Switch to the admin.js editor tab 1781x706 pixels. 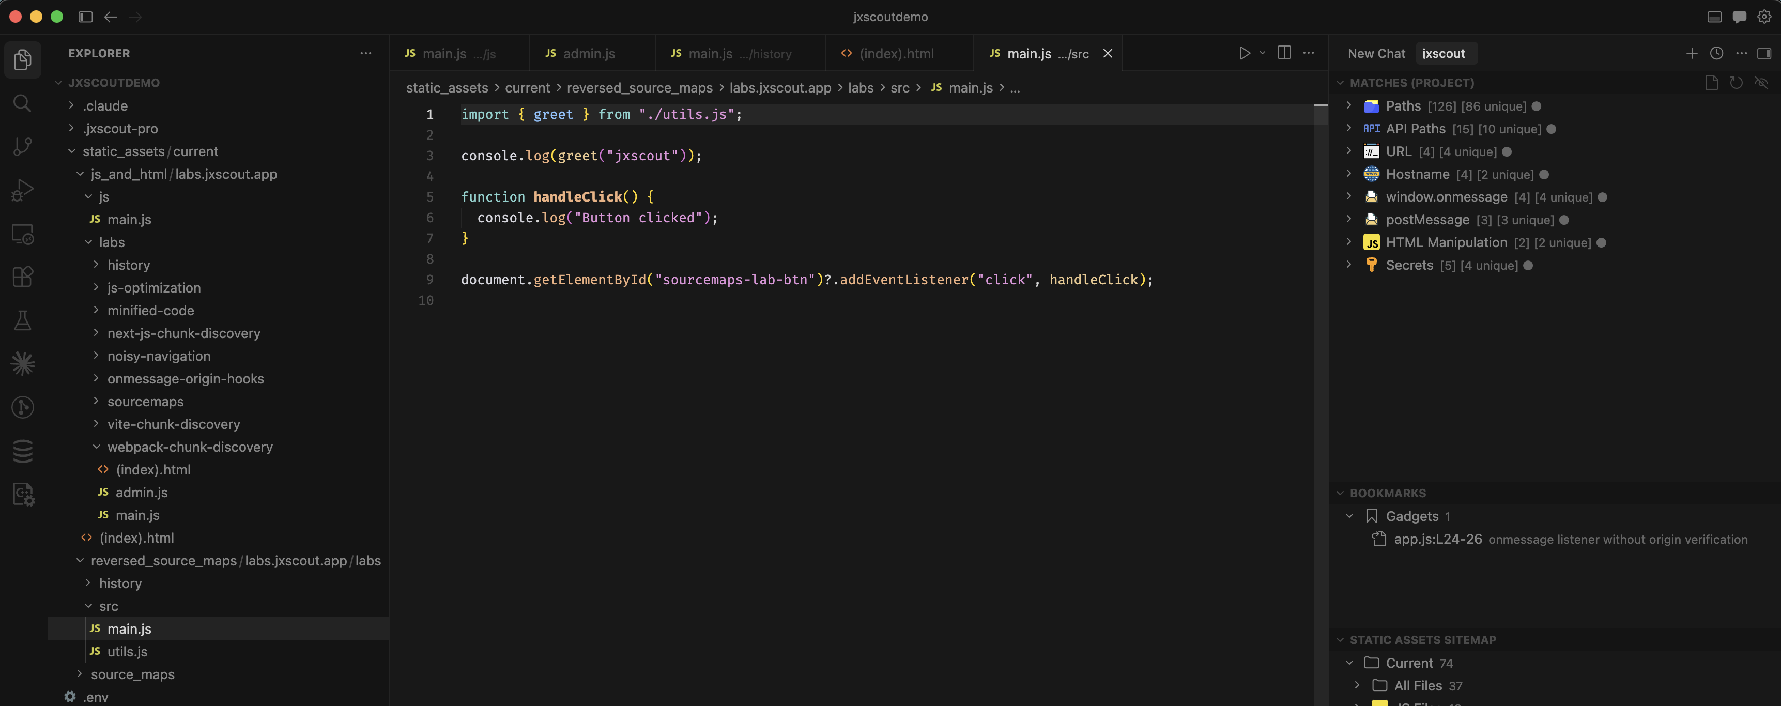point(588,53)
